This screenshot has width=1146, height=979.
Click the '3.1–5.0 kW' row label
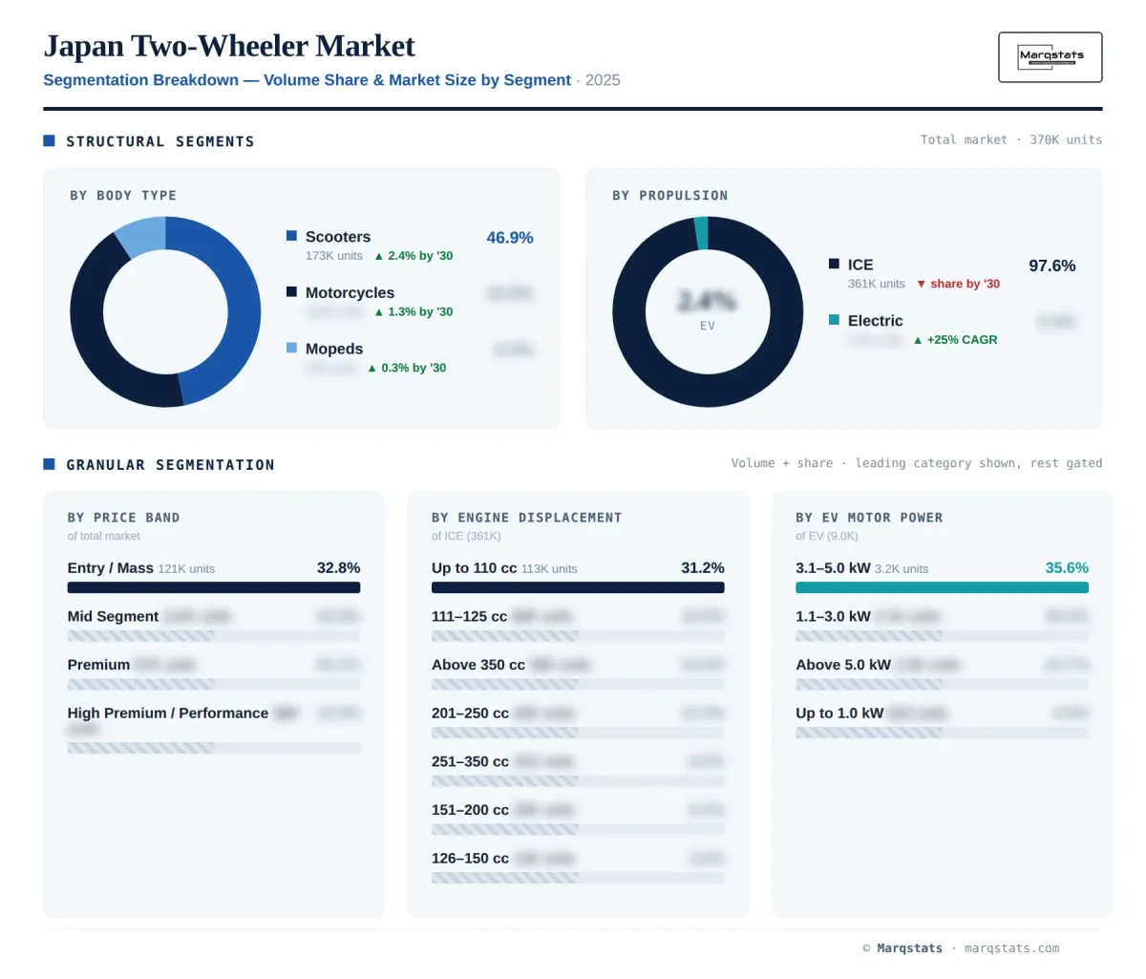pyautogui.click(x=833, y=568)
